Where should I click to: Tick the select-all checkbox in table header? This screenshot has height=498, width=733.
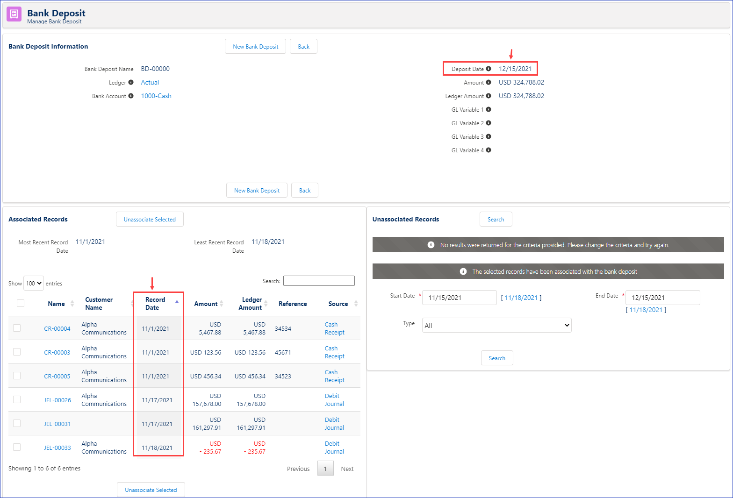tap(21, 303)
